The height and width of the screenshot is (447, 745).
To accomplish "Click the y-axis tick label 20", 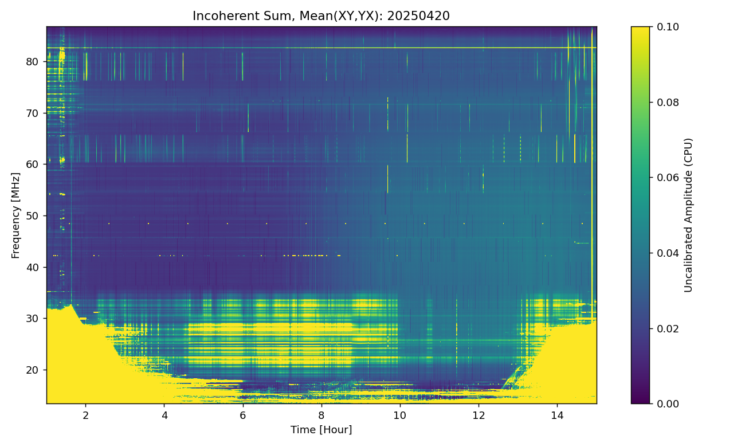I will coord(34,370).
